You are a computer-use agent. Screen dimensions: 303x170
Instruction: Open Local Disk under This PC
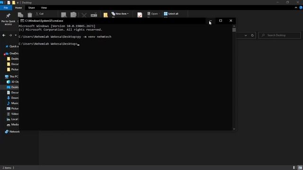pos(13,119)
